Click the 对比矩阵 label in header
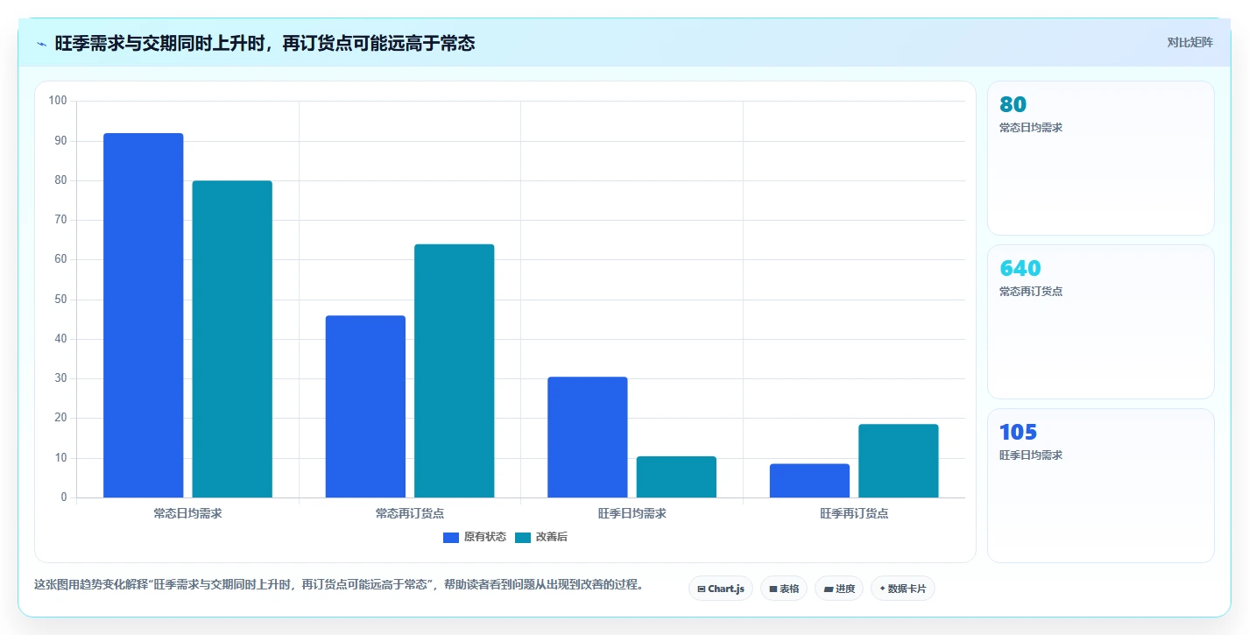The image size is (1249, 635). 1189,42
